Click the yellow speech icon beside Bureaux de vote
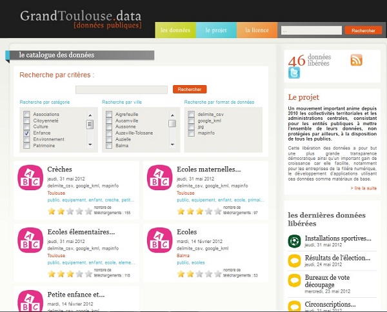This screenshot has height=312, width=387. pyautogui.click(x=294, y=280)
